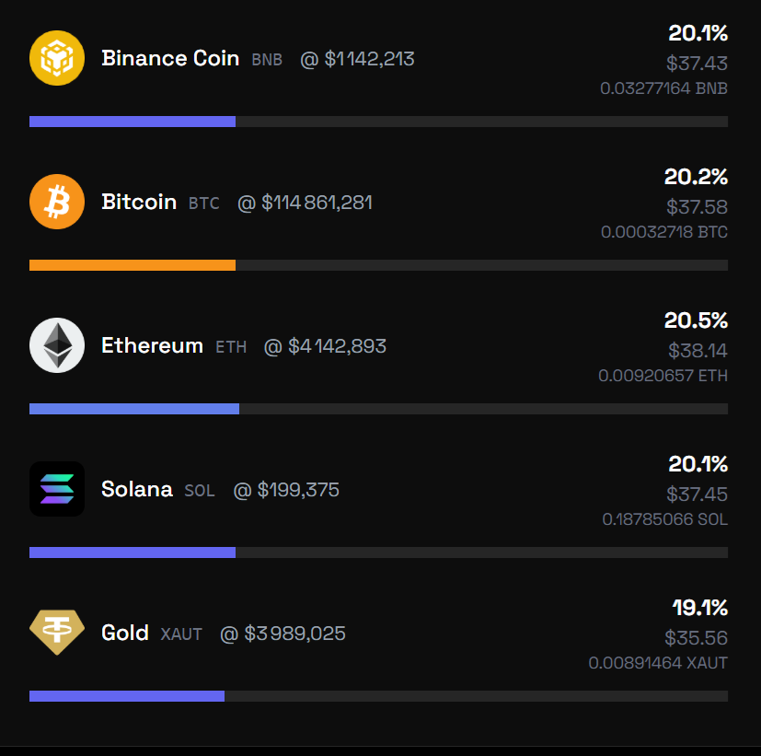Click the Binance Coin allocation progress bar
Image resolution: width=761 pixels, height=756 pixels.
click(378, 122)
